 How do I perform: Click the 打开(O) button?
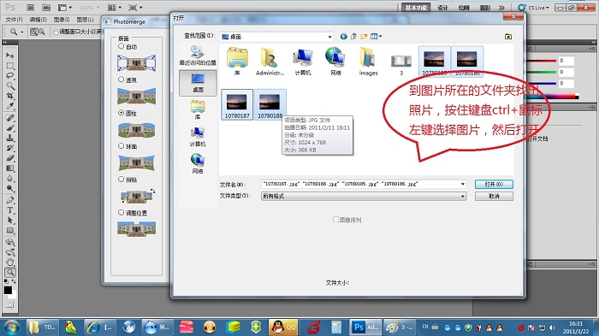click(x=494, y=185)
